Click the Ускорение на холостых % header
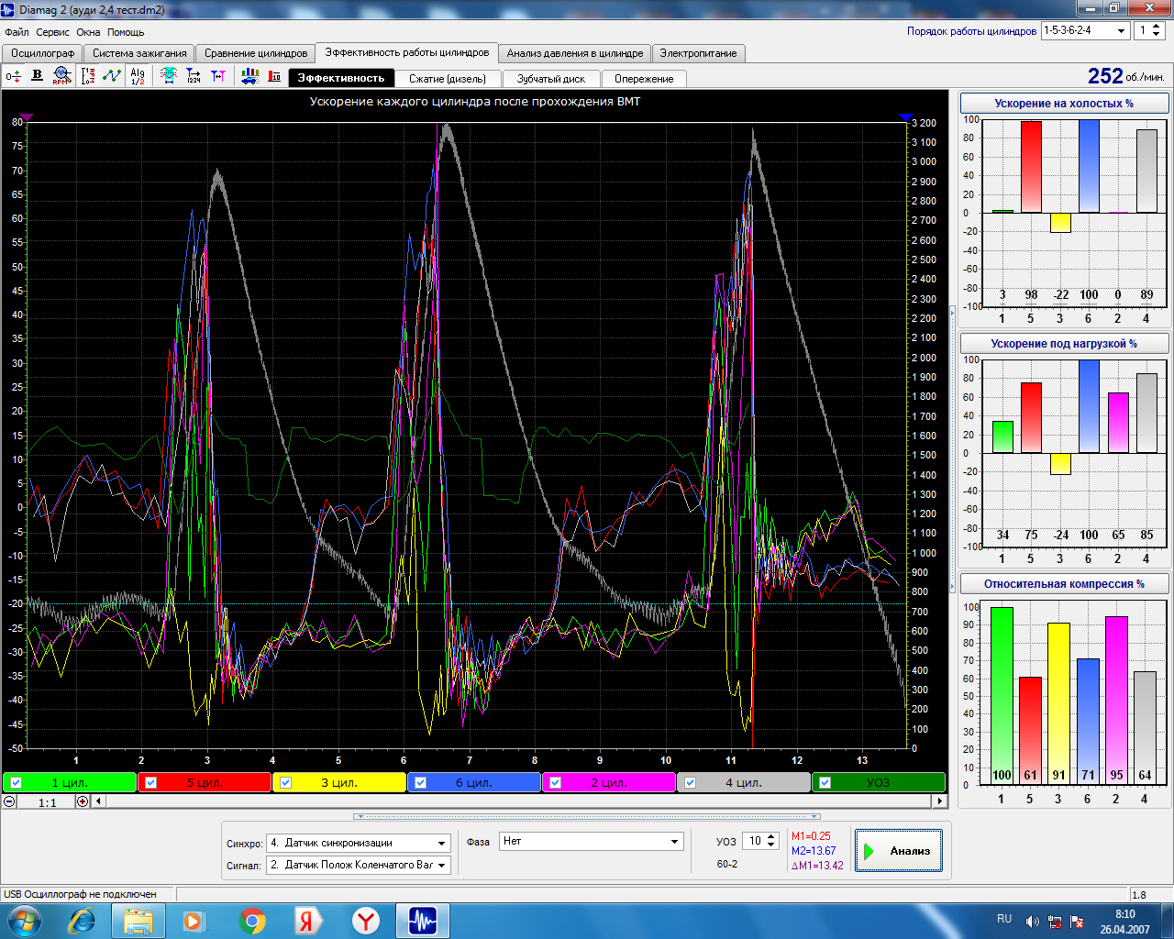 (x=1064, y=104)
